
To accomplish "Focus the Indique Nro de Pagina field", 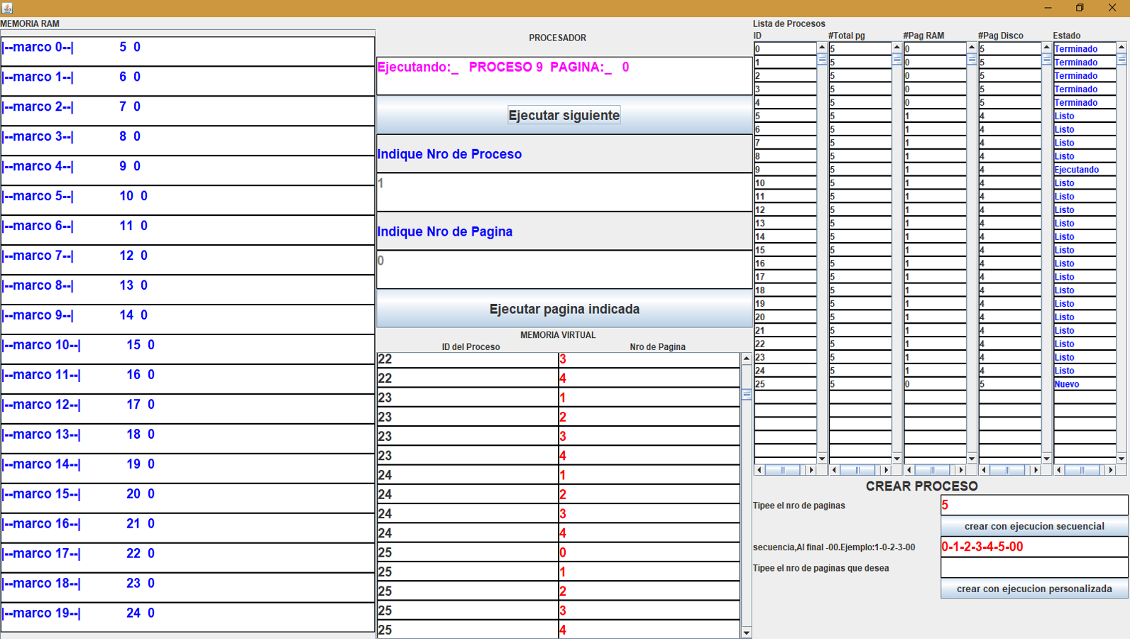I will 564,269.
